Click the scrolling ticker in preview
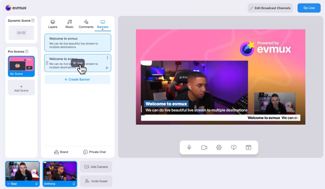The width and height of the screenshot is (325, 189). pyautogui.click(x=220, y=118)
